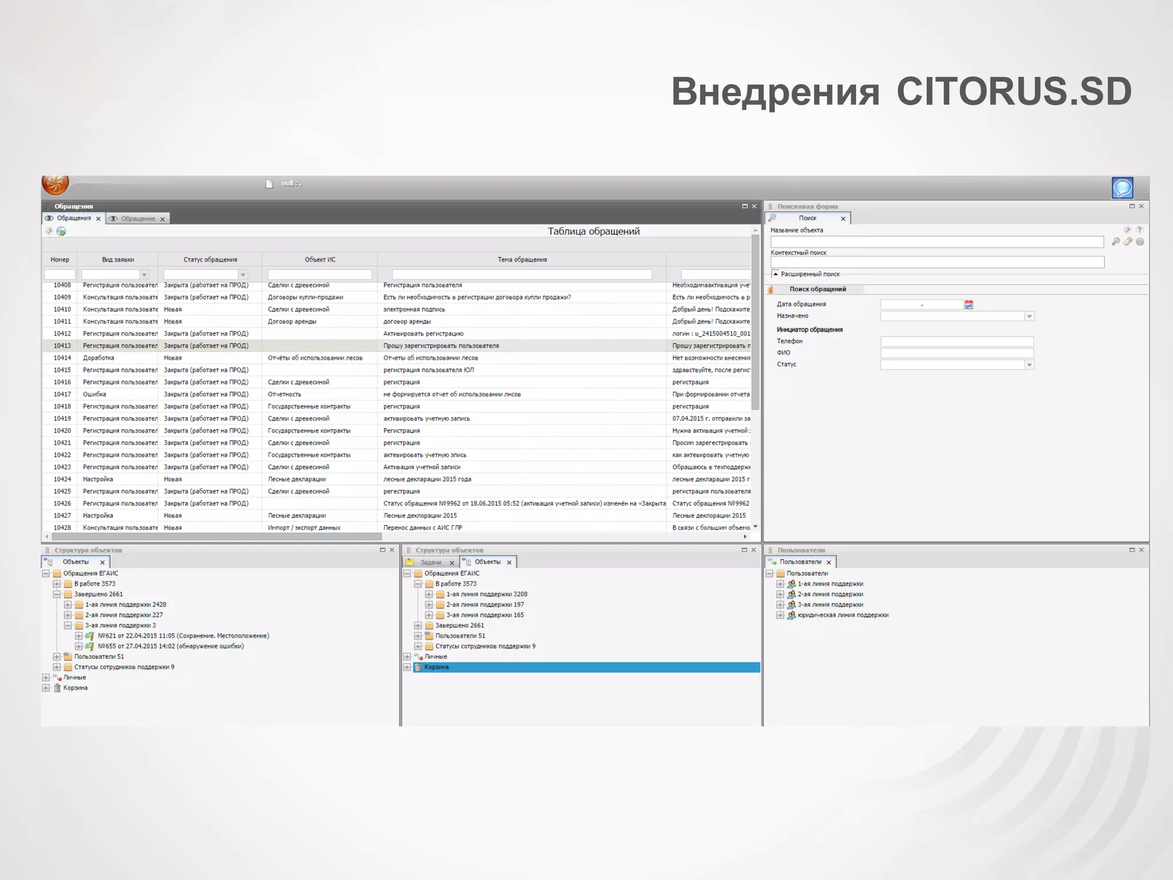Screen dimensions: 1173x880
Task: Select the Объекты tab in left structure panel
Action: [76, 562]
